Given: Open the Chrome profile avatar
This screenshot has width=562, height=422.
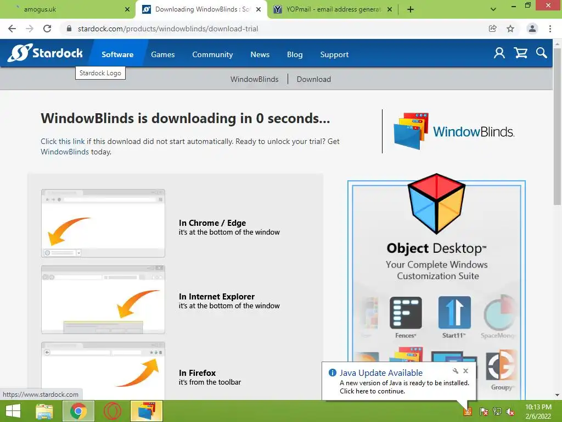Looking at the screenshot, I should 532,29.
